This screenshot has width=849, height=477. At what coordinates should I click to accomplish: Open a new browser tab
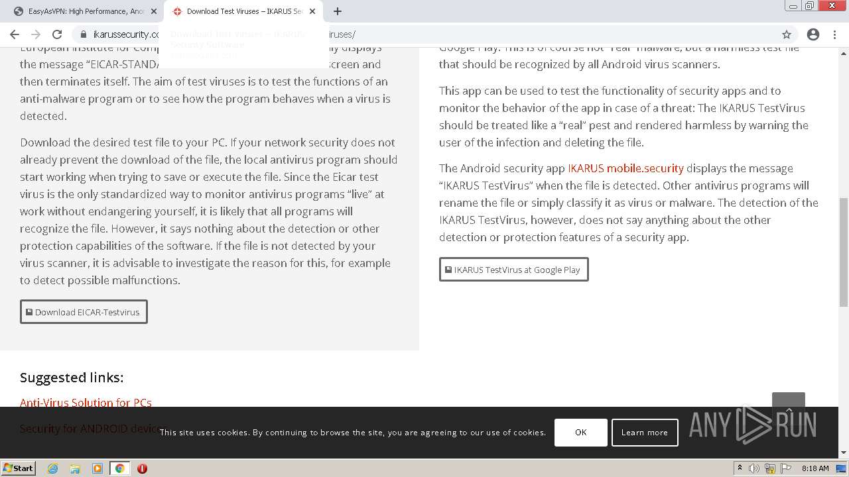pos(338,11)
